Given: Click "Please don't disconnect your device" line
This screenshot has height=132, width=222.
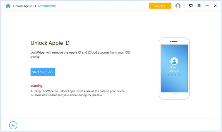Looking at the screenshot, I should click(x=66, y=95).
